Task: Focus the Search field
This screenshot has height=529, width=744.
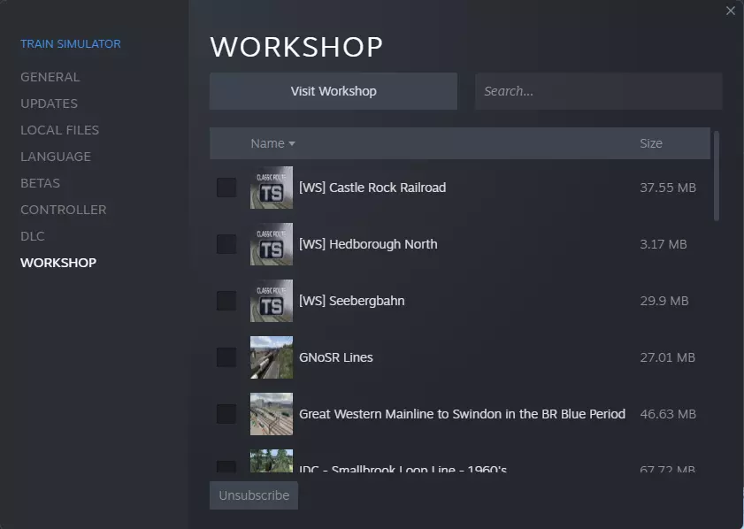Action: (x=599, y=91)
